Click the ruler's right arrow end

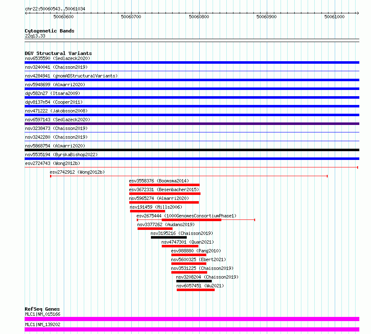[x=358, y=13]
